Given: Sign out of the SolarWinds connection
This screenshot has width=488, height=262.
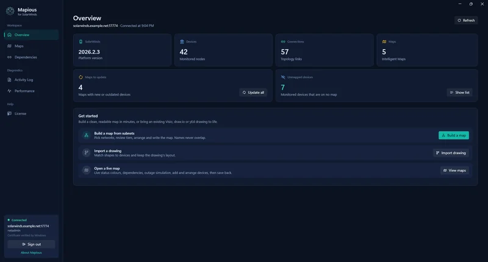Looking at the screenshot, I should pyautogui.click(x=31, y=244).
